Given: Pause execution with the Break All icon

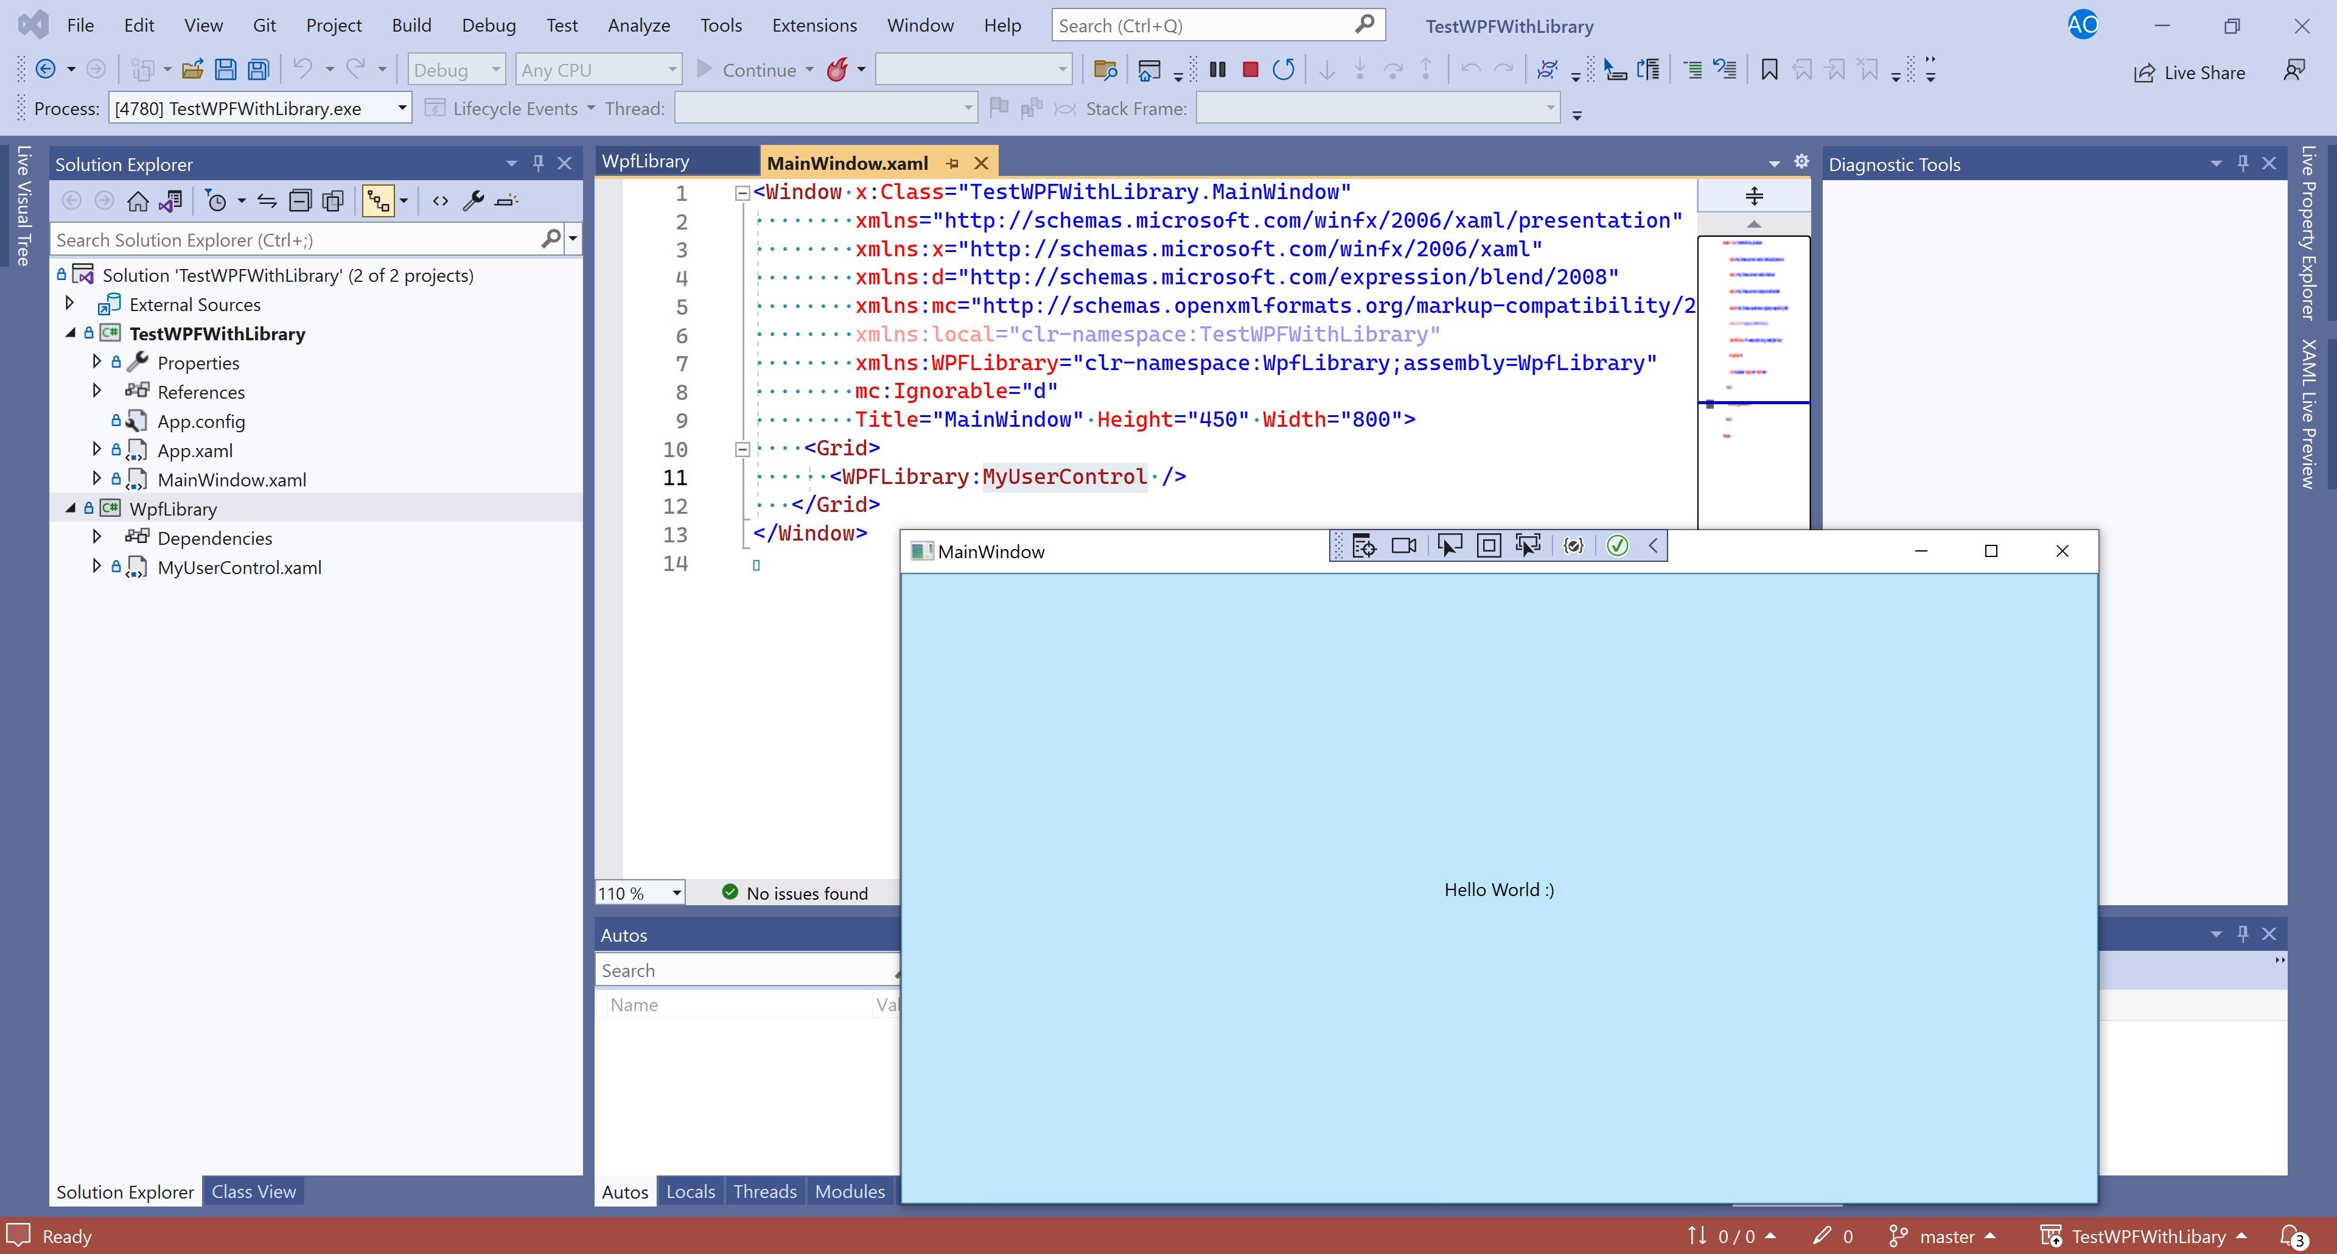Looking at the screenshot, I should 1217,69.
